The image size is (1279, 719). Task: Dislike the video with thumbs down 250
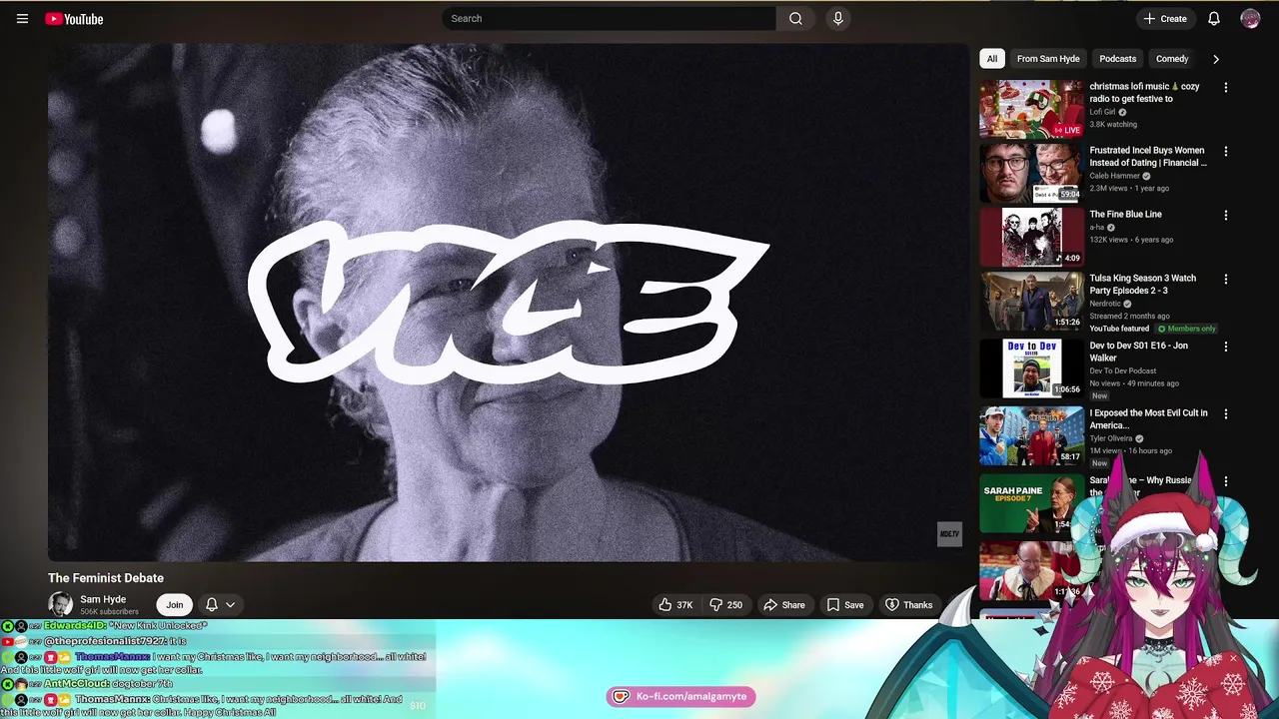pyautogui.click(x=725, y=604)
